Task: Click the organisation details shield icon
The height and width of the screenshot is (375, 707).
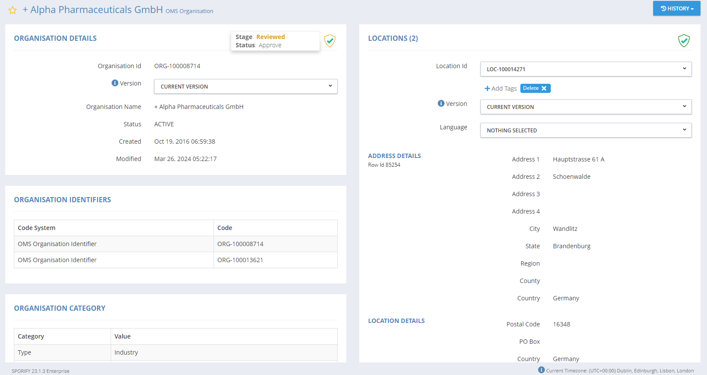Action: pyautogui.click(x=330, y=41)
